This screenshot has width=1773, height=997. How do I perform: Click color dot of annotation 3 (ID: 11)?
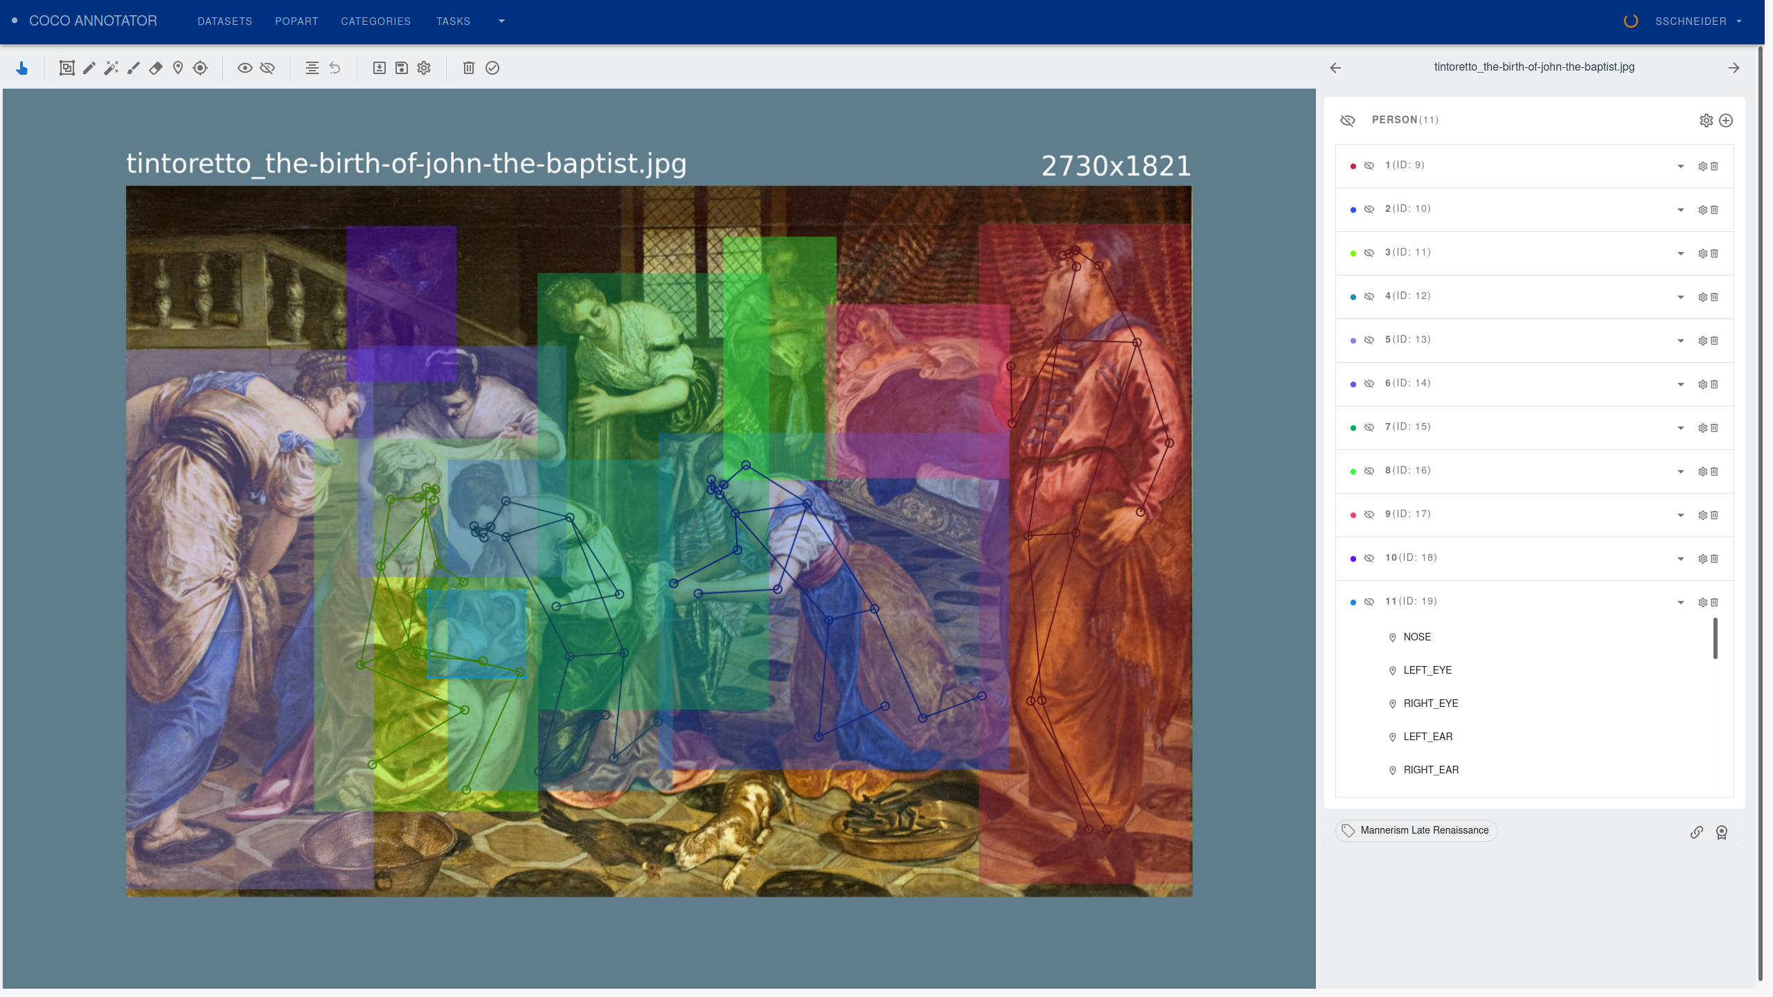[1353, 253]
